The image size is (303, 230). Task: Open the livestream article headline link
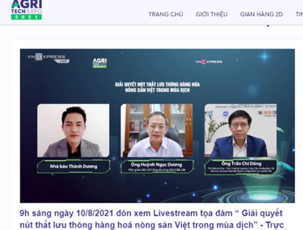click(x=151, y=219)
